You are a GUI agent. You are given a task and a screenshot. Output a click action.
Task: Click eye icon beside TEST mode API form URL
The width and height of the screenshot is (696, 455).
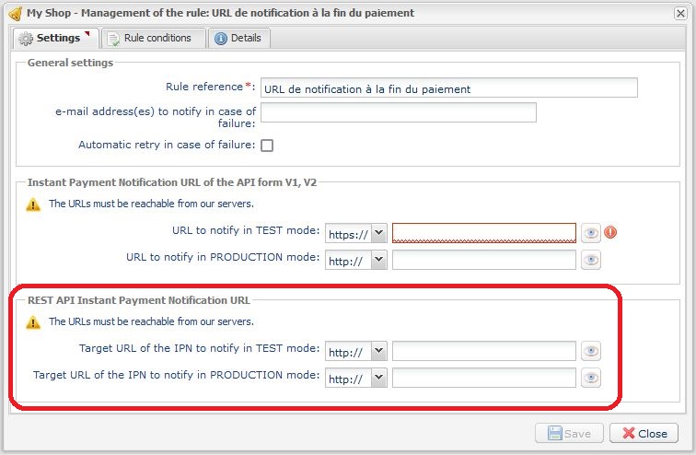[x=591, y=233]
